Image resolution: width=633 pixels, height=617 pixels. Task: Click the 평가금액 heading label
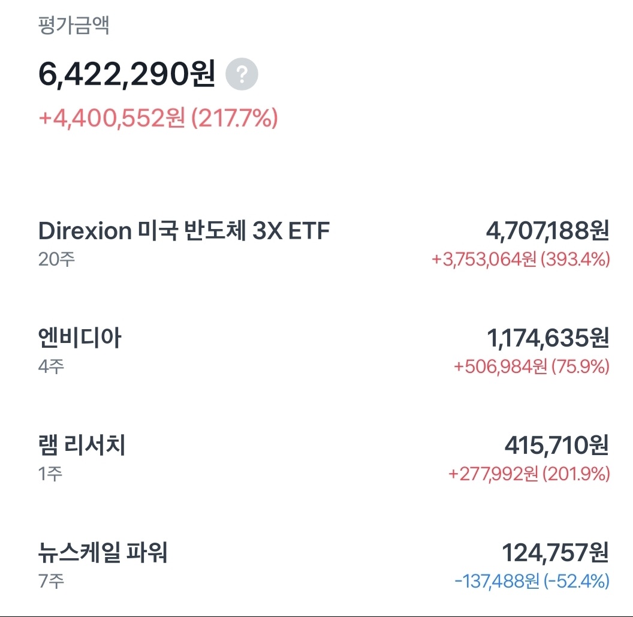tap(74, 25)
